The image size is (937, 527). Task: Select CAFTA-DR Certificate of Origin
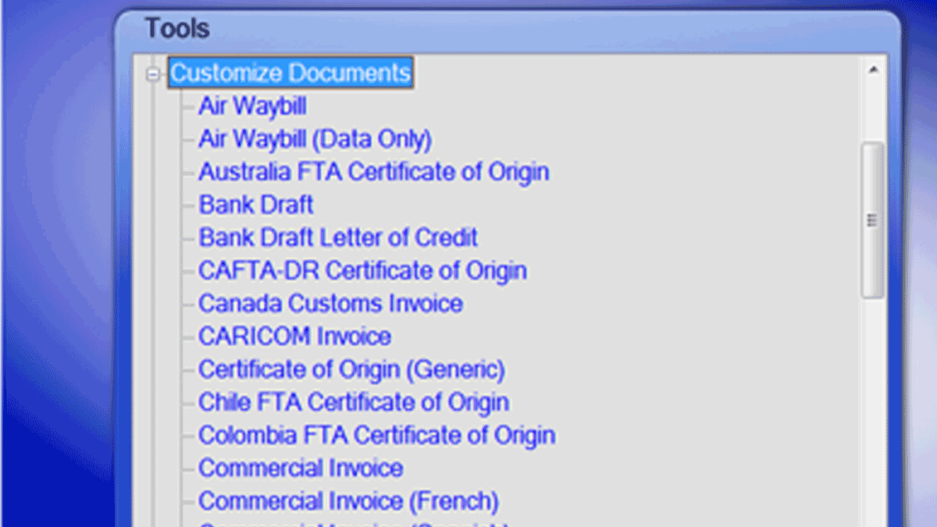pos(362,269)
